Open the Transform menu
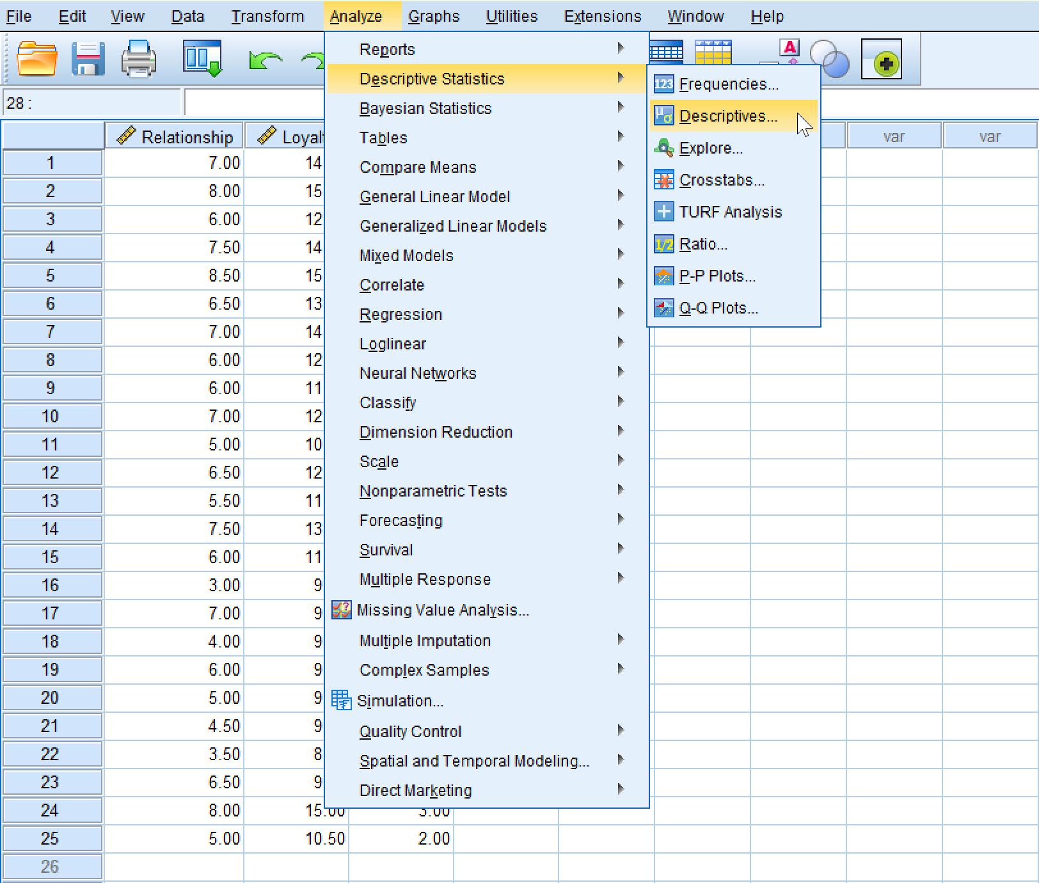 267,16
